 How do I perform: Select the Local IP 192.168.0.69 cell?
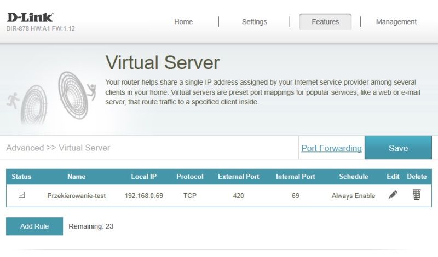(144, 196)
